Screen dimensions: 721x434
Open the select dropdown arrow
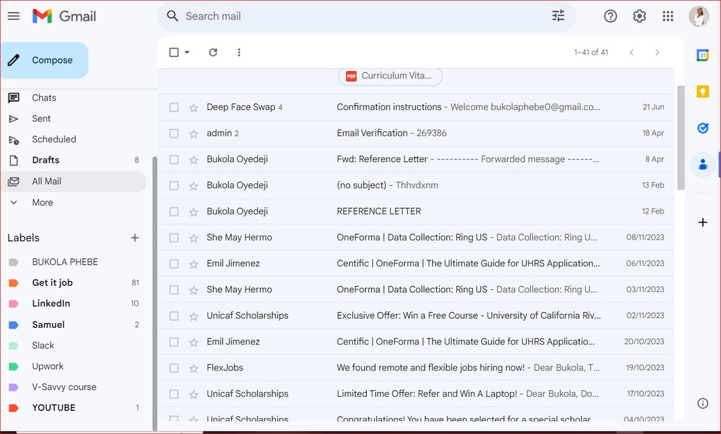point(187,52)
